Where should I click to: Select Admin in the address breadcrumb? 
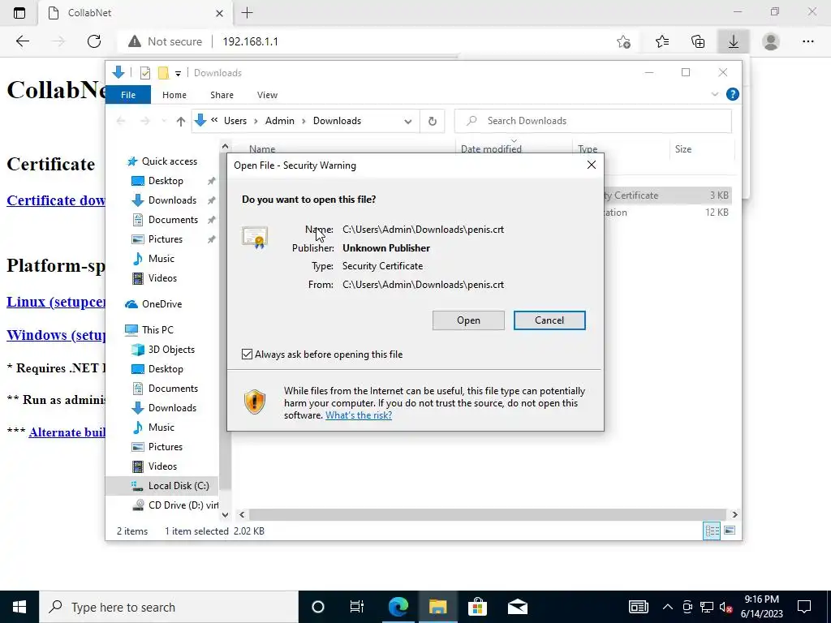[x=280, y=121]
